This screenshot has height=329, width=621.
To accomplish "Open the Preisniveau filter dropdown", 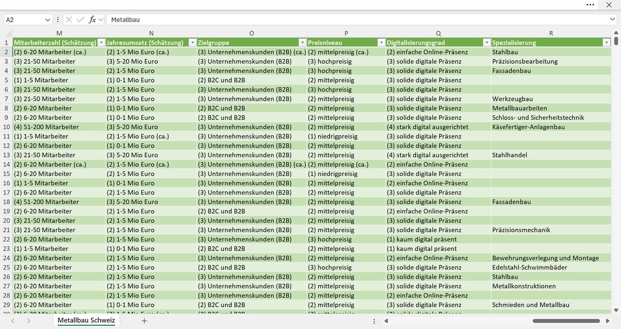I will 381,42.
